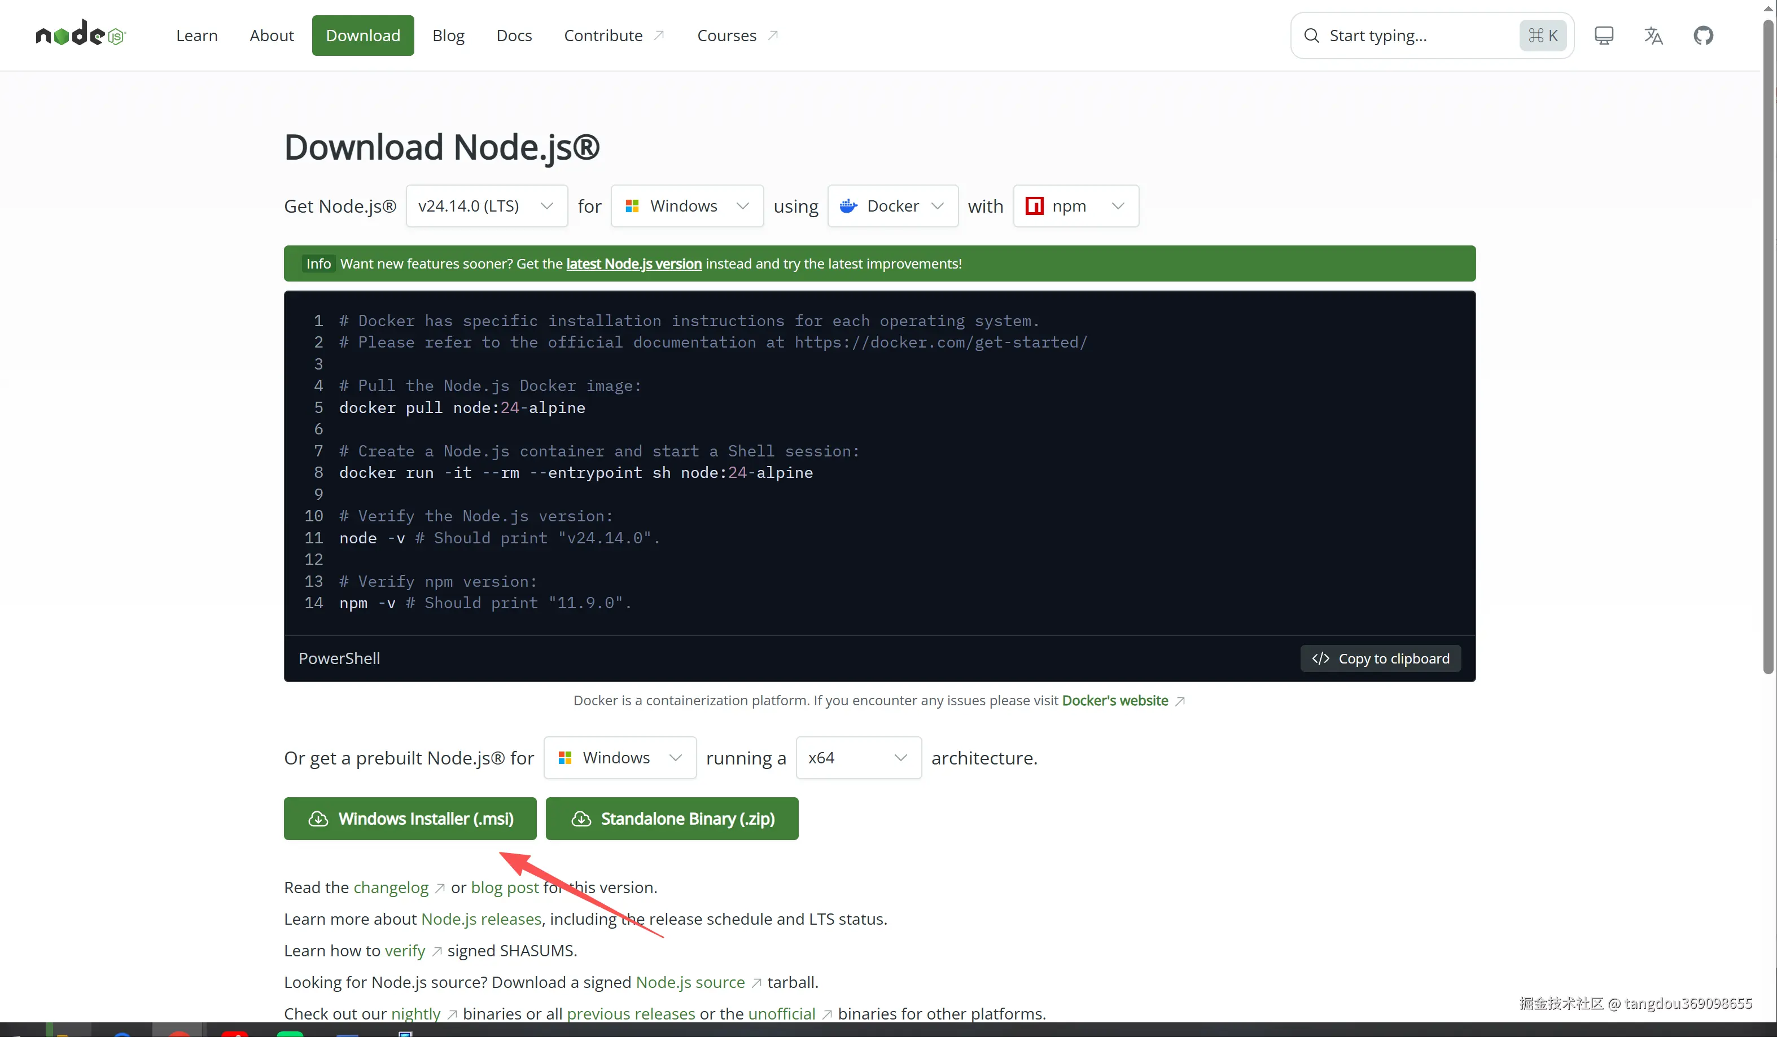Click the cloud icon on Windows Installer button
Viewport: 1777px width, 1037px height.
(x=318, y=819)
